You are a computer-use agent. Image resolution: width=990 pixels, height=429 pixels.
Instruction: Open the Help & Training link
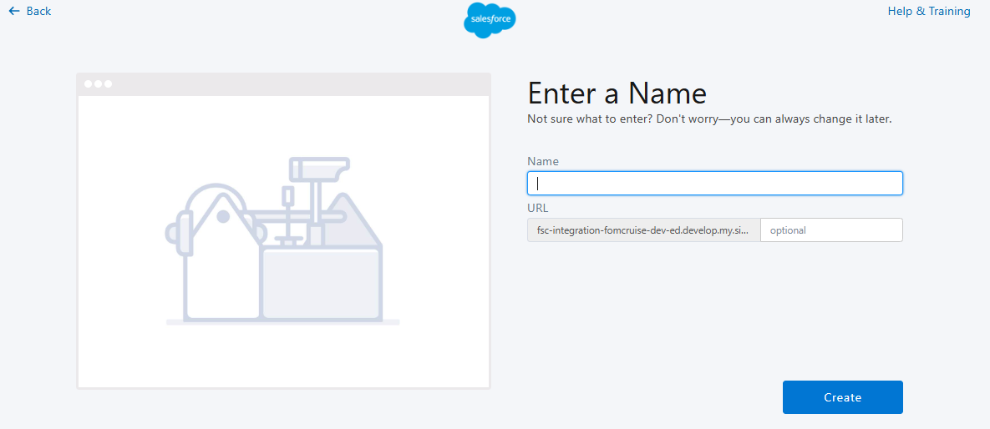pyautogui.click(x=929, y=11)
